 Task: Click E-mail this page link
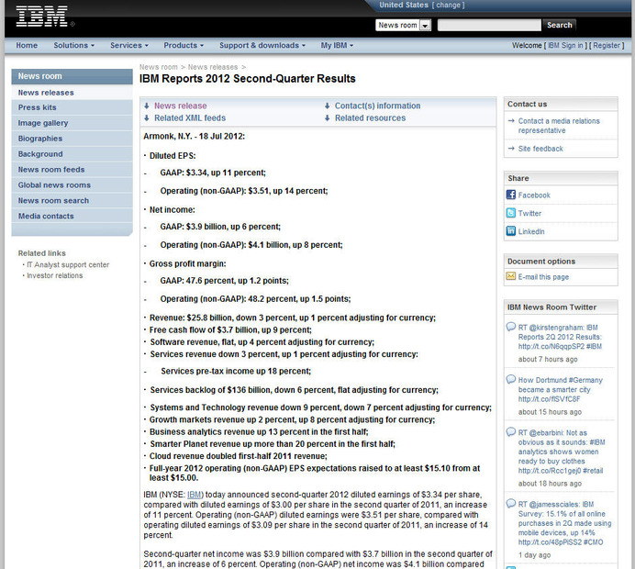point(543,277)
